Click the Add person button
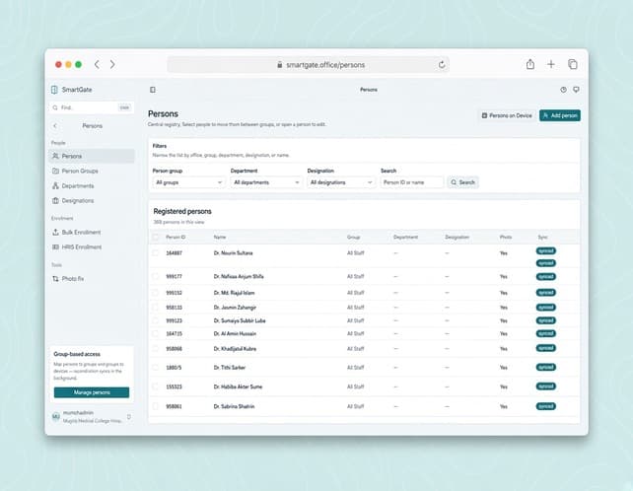The height and width of the screenshot is (491, 633). tap(559, 115)
